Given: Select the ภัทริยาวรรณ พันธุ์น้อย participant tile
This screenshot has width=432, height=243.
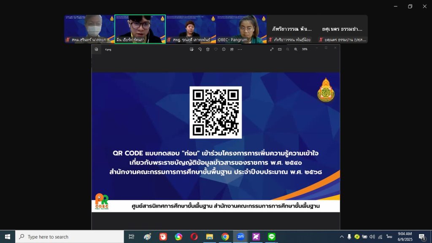Looking at the screenshot, I should tap(292, 29).
